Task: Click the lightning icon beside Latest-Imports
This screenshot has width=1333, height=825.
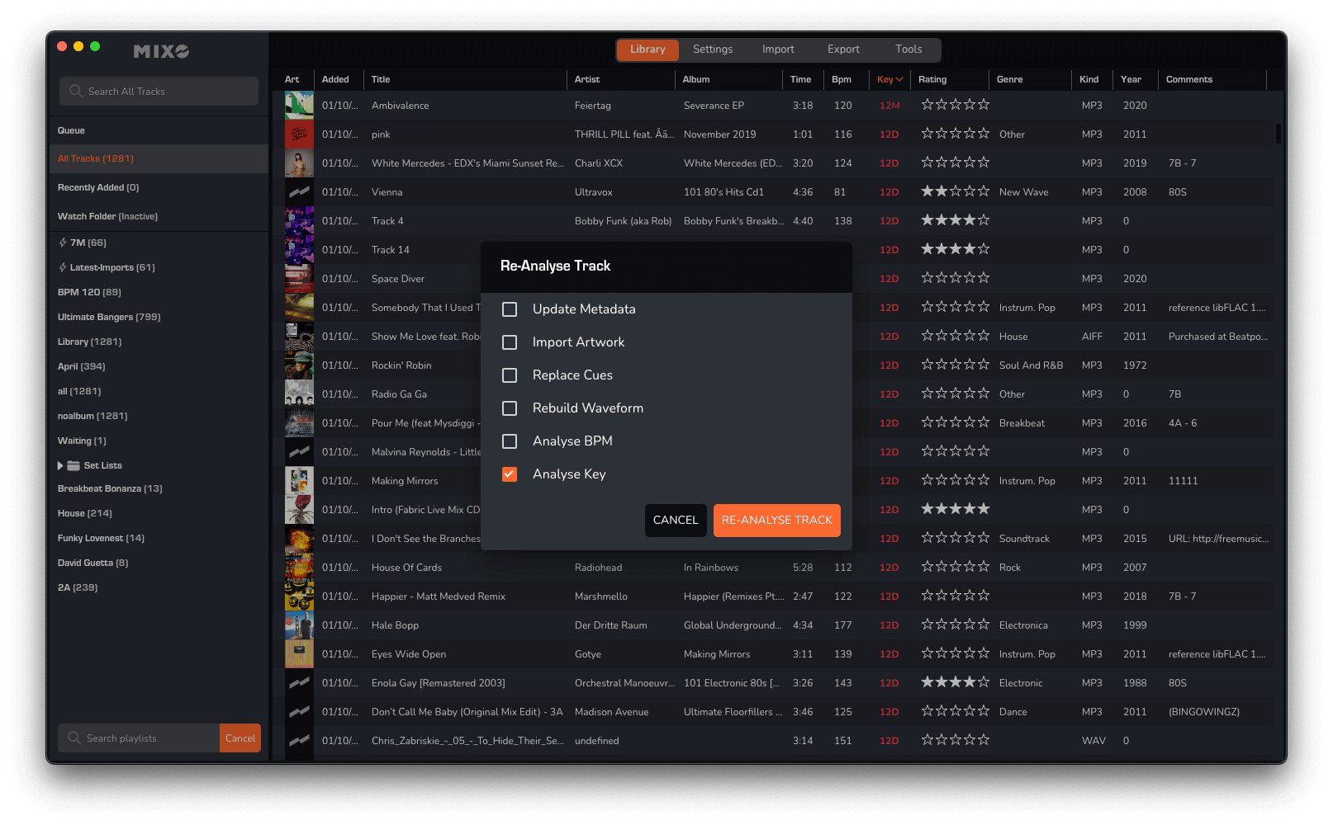Action: pyautogui.click(x=63, y=267)
